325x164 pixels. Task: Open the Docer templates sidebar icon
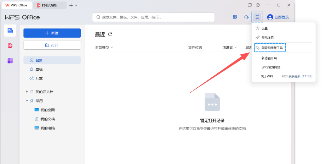[10, 45]
